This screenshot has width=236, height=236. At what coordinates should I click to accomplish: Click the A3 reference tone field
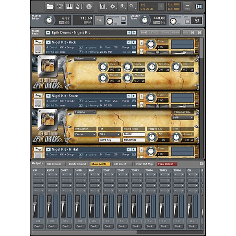[197, 20]
